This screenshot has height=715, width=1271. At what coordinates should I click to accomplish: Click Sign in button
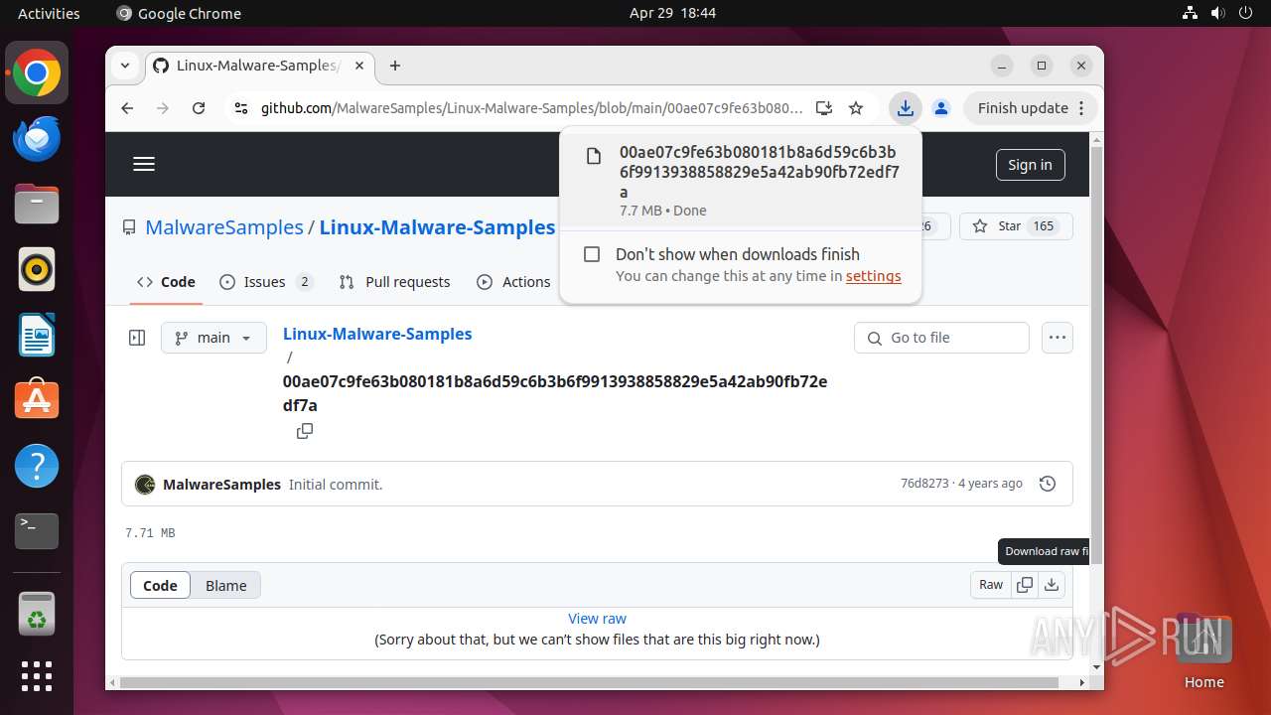(1030, 165)
